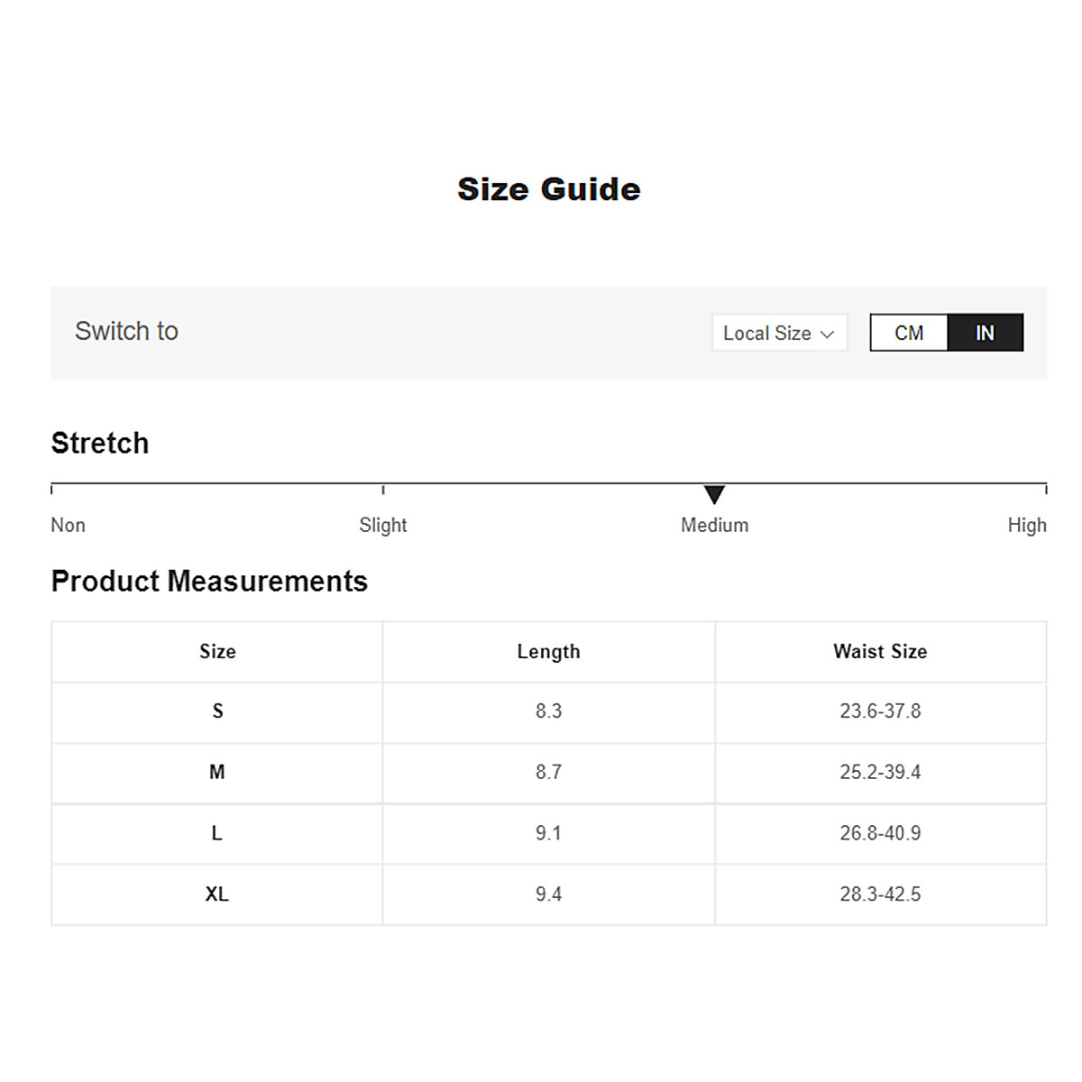The width and height of the screenshot is (1082, 1082).
Task: Click the Size column header
Action: point(217,652)
